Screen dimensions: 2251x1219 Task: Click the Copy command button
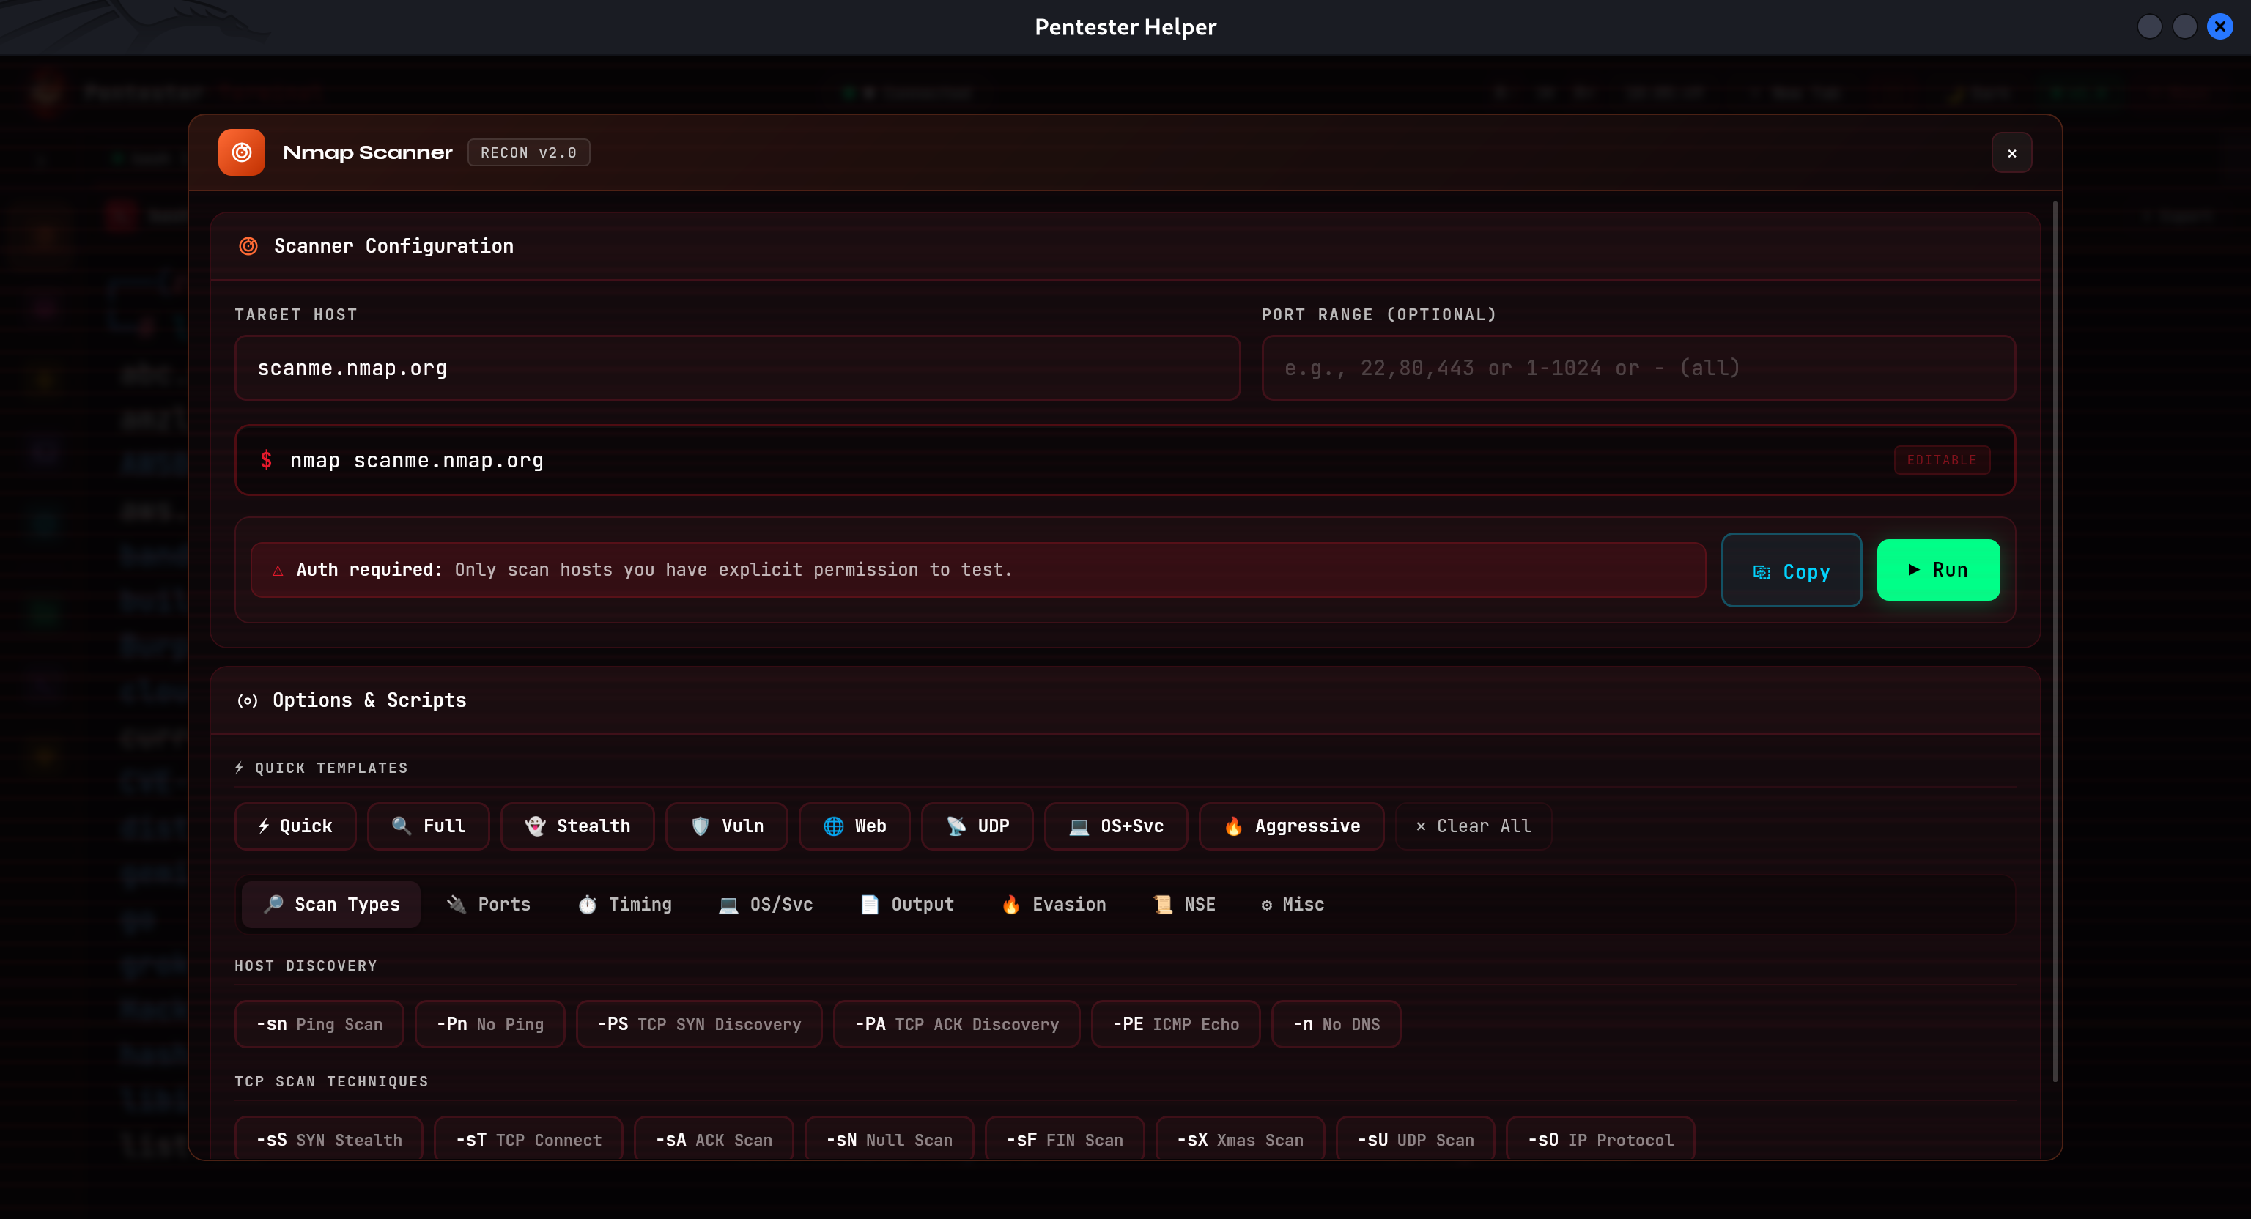tap(1791, 571)
